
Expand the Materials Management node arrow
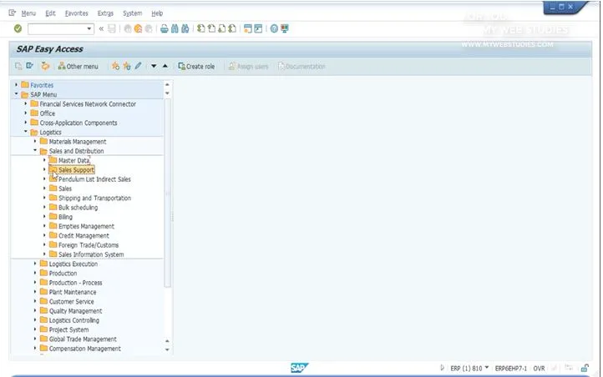point(35,141)
